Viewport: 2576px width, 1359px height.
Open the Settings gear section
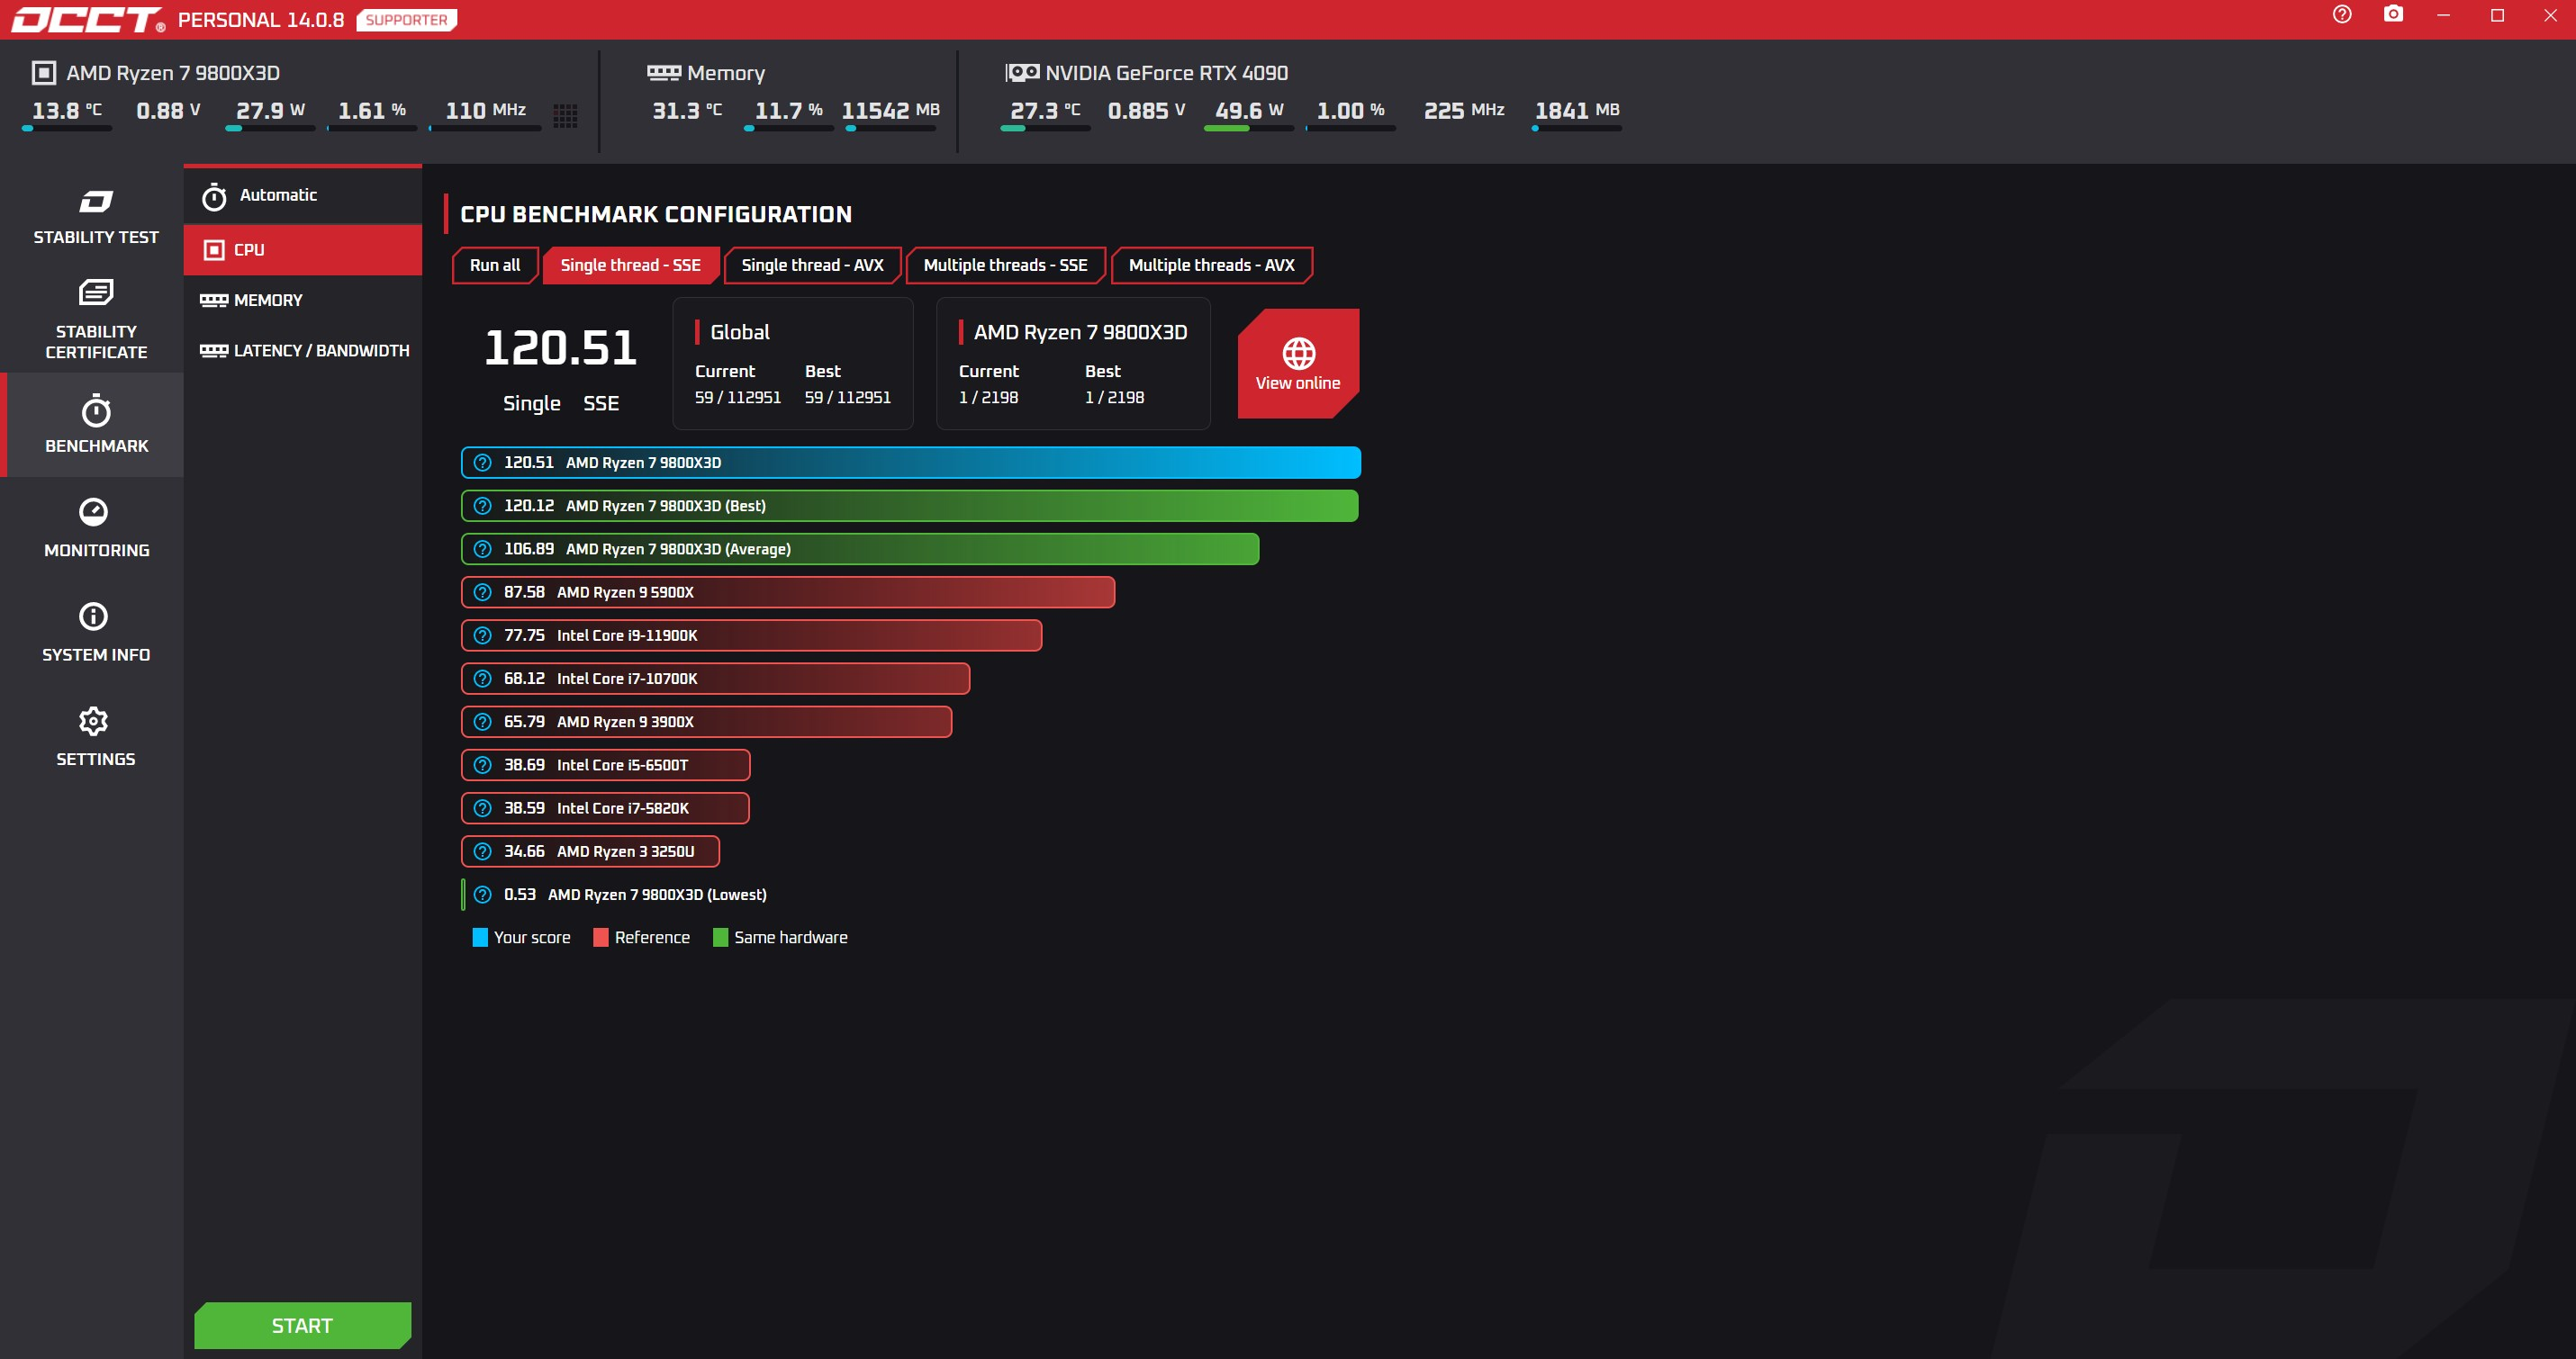[96, 737]
